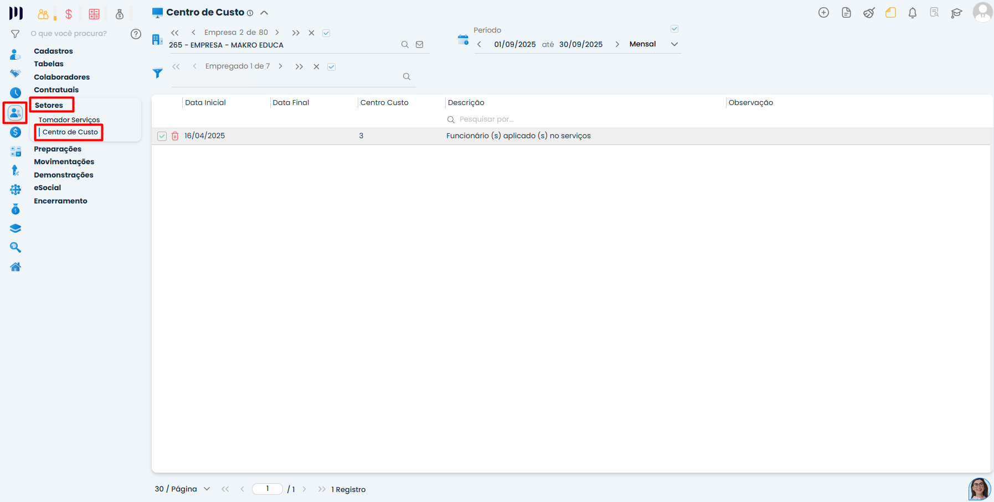This screenshot has height=502, width=994.
Task: Click the Data Inicial column header
Action: point(205,103)
